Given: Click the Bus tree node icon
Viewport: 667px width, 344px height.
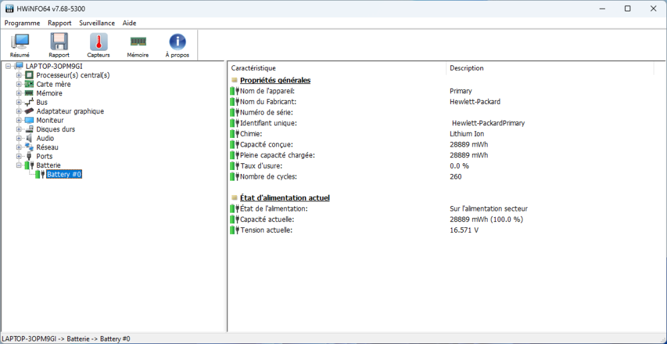Looking at the screenshot, I should [29, 103].
